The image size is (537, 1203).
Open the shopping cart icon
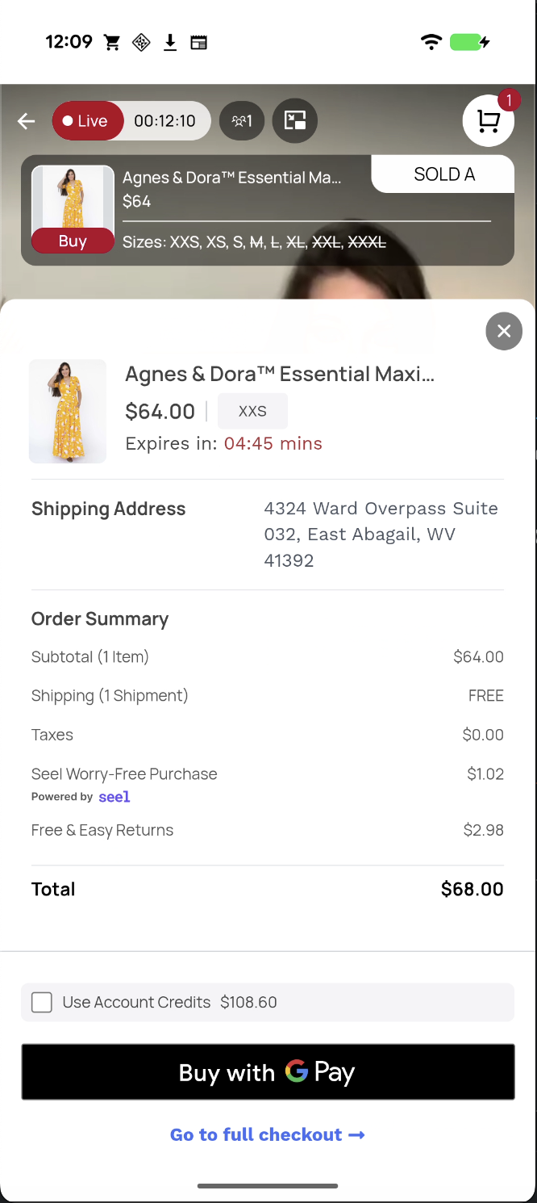(488, 121)
